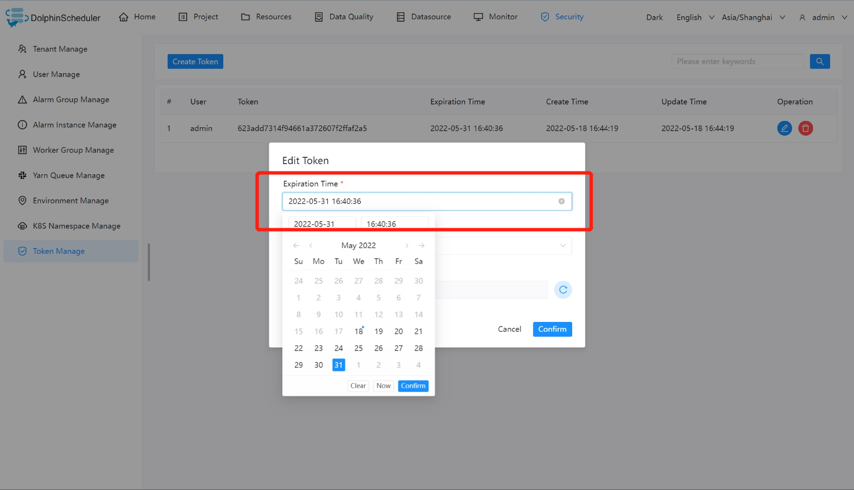Screen dimensions: 854x490
Task: Click Now in the date picker
Action: [383, 386]
